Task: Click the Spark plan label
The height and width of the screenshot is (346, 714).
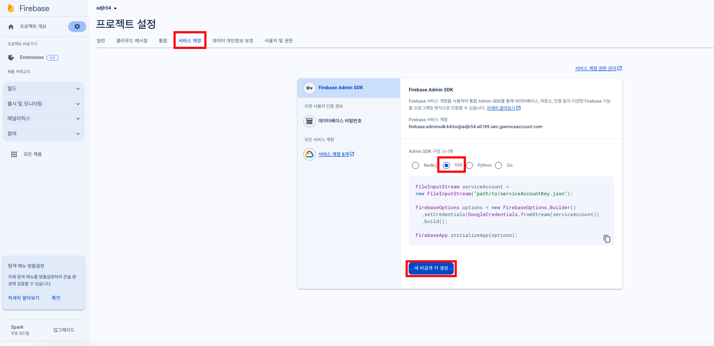Action: [x=17, y=327]
